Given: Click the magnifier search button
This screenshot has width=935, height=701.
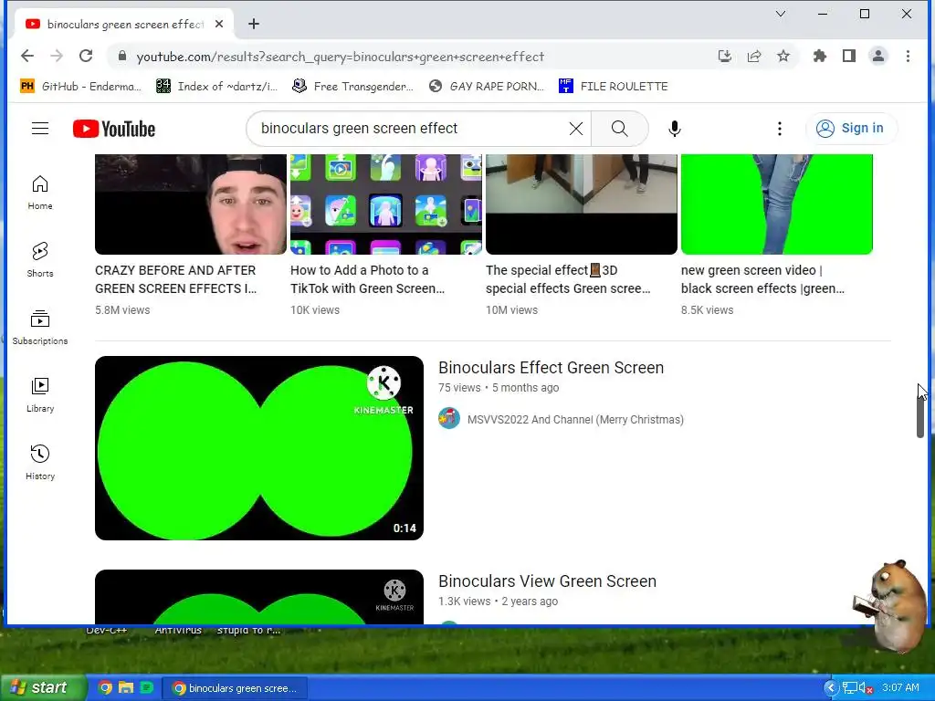Looking at the screenshot, I should (620, 128).
